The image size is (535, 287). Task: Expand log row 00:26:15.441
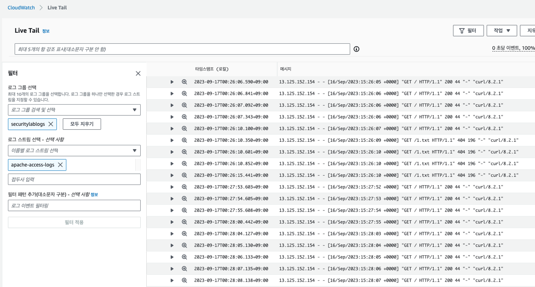coord(172,175)
